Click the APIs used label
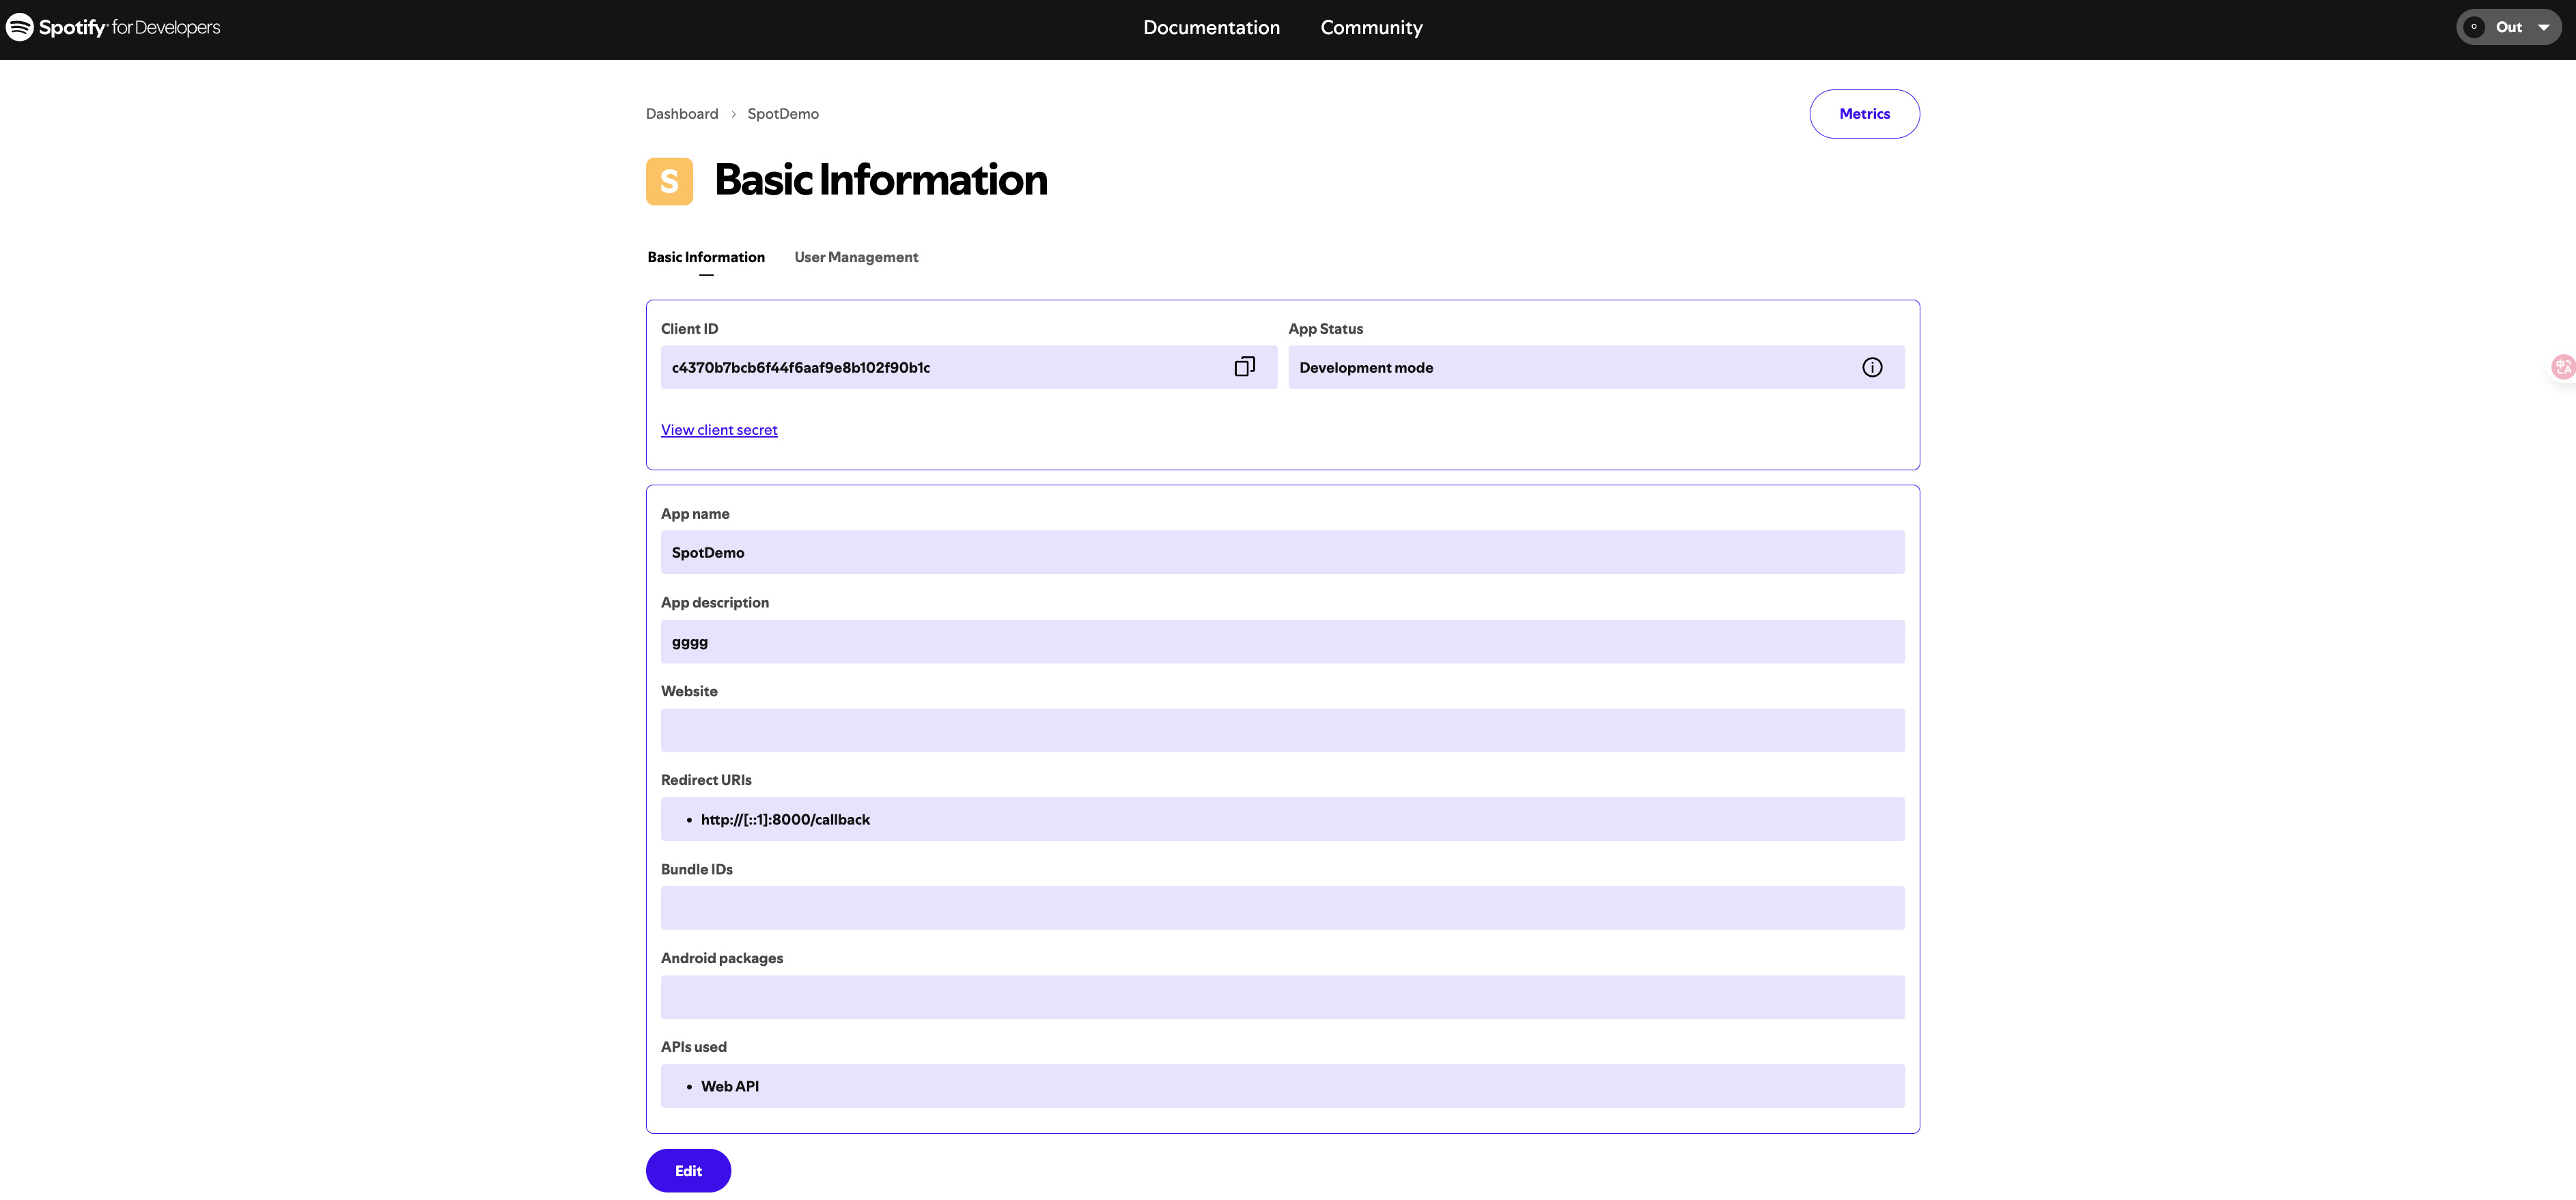 click(x=694, y=1046)
